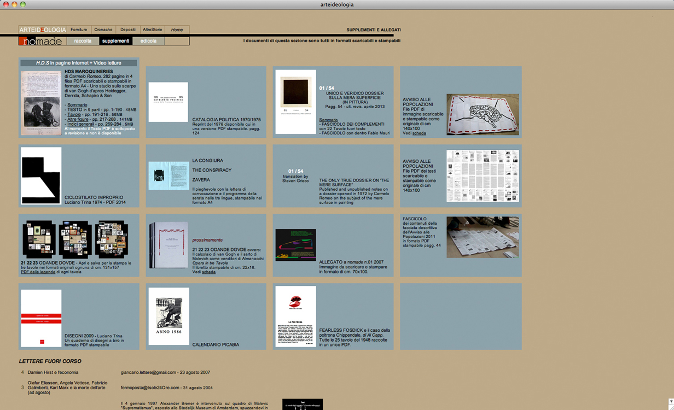The height and width of the screenshot is (410, 674).
Task: Open the HDS Maroquineries cover thumbnail
Action: click(41, 102)
